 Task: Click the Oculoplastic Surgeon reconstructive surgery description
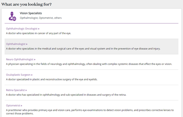pos(52,79)
